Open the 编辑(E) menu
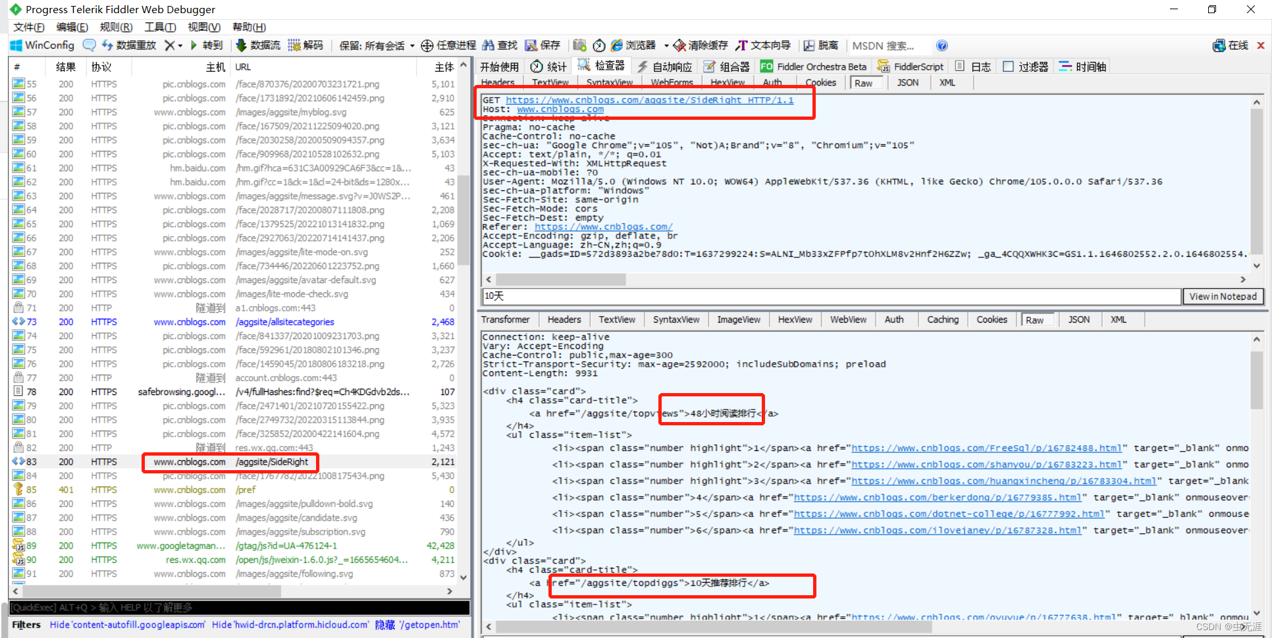This screenshot has height=638, width=1272. (72, 27)
